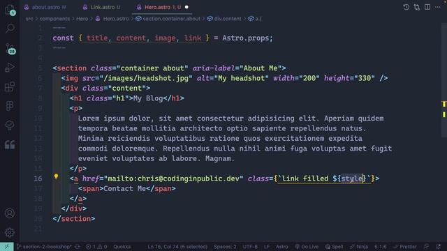Open the Explorer view in activity bar
This screenshot has width=447, height=251.
10,10
